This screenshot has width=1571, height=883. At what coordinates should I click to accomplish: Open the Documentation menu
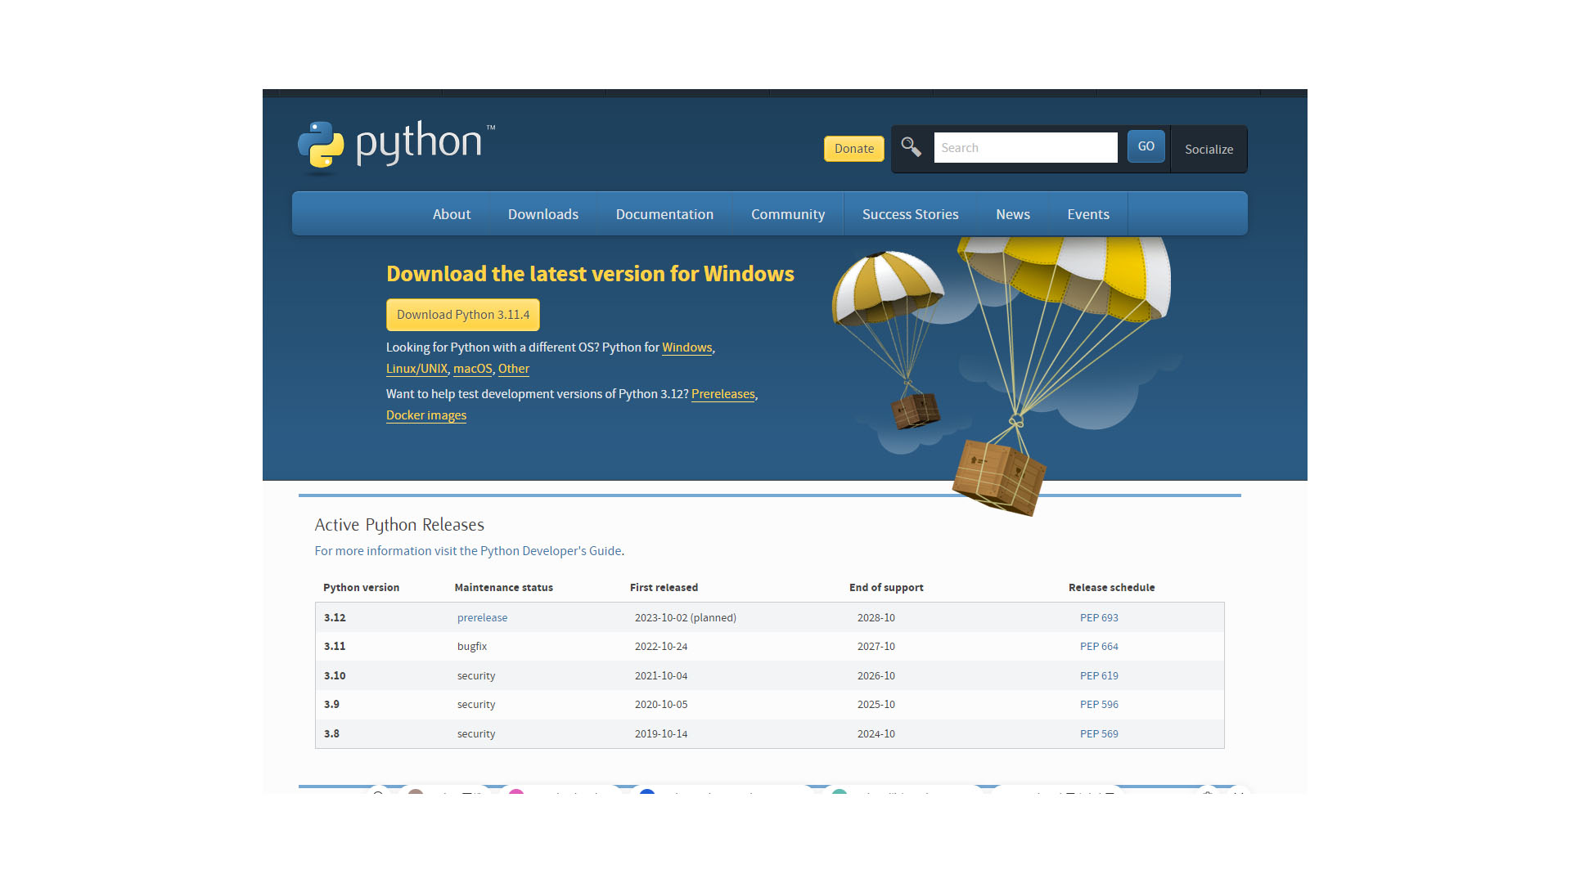click(664, 214)
